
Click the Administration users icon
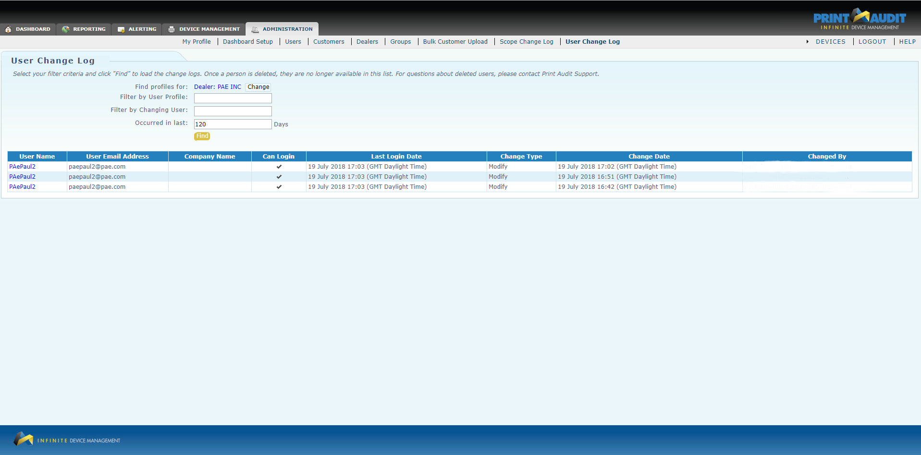(x=255, y=29)
